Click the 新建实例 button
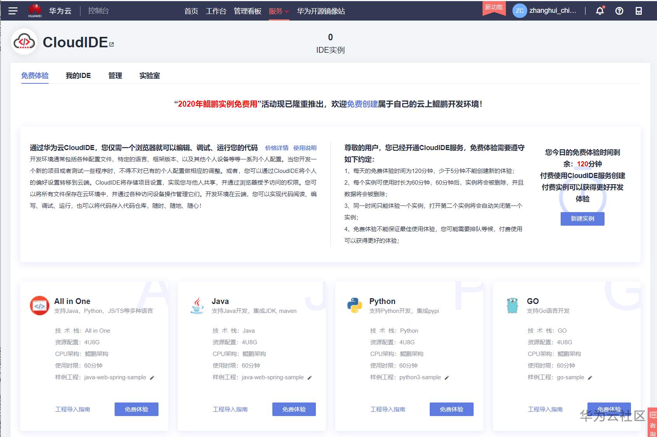 pyautogui.click(x=582, y=219)
